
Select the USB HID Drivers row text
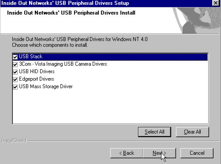click(37, 71)
